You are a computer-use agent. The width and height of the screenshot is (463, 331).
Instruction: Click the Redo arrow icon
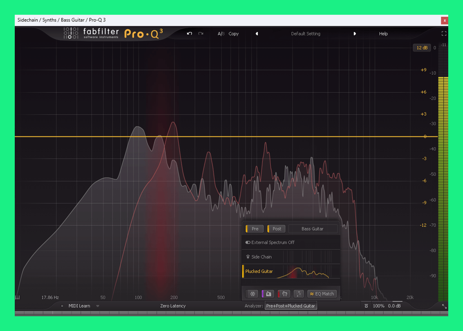click(x=201, y=34)
